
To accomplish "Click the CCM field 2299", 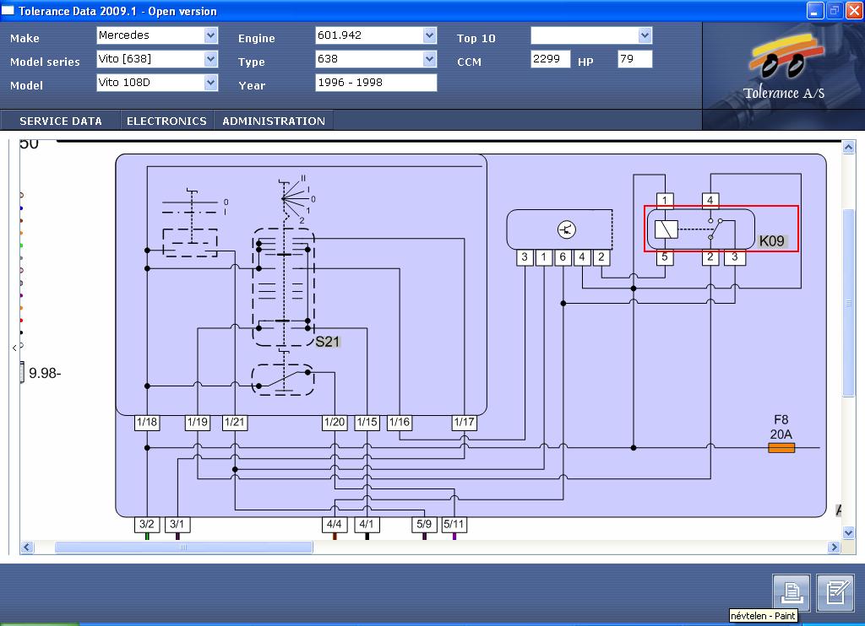I will (551, 59).
